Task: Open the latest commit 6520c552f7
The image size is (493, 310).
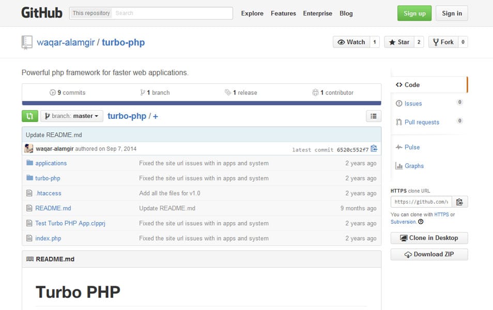Action: pyautogui.click(x=352, y=150)
